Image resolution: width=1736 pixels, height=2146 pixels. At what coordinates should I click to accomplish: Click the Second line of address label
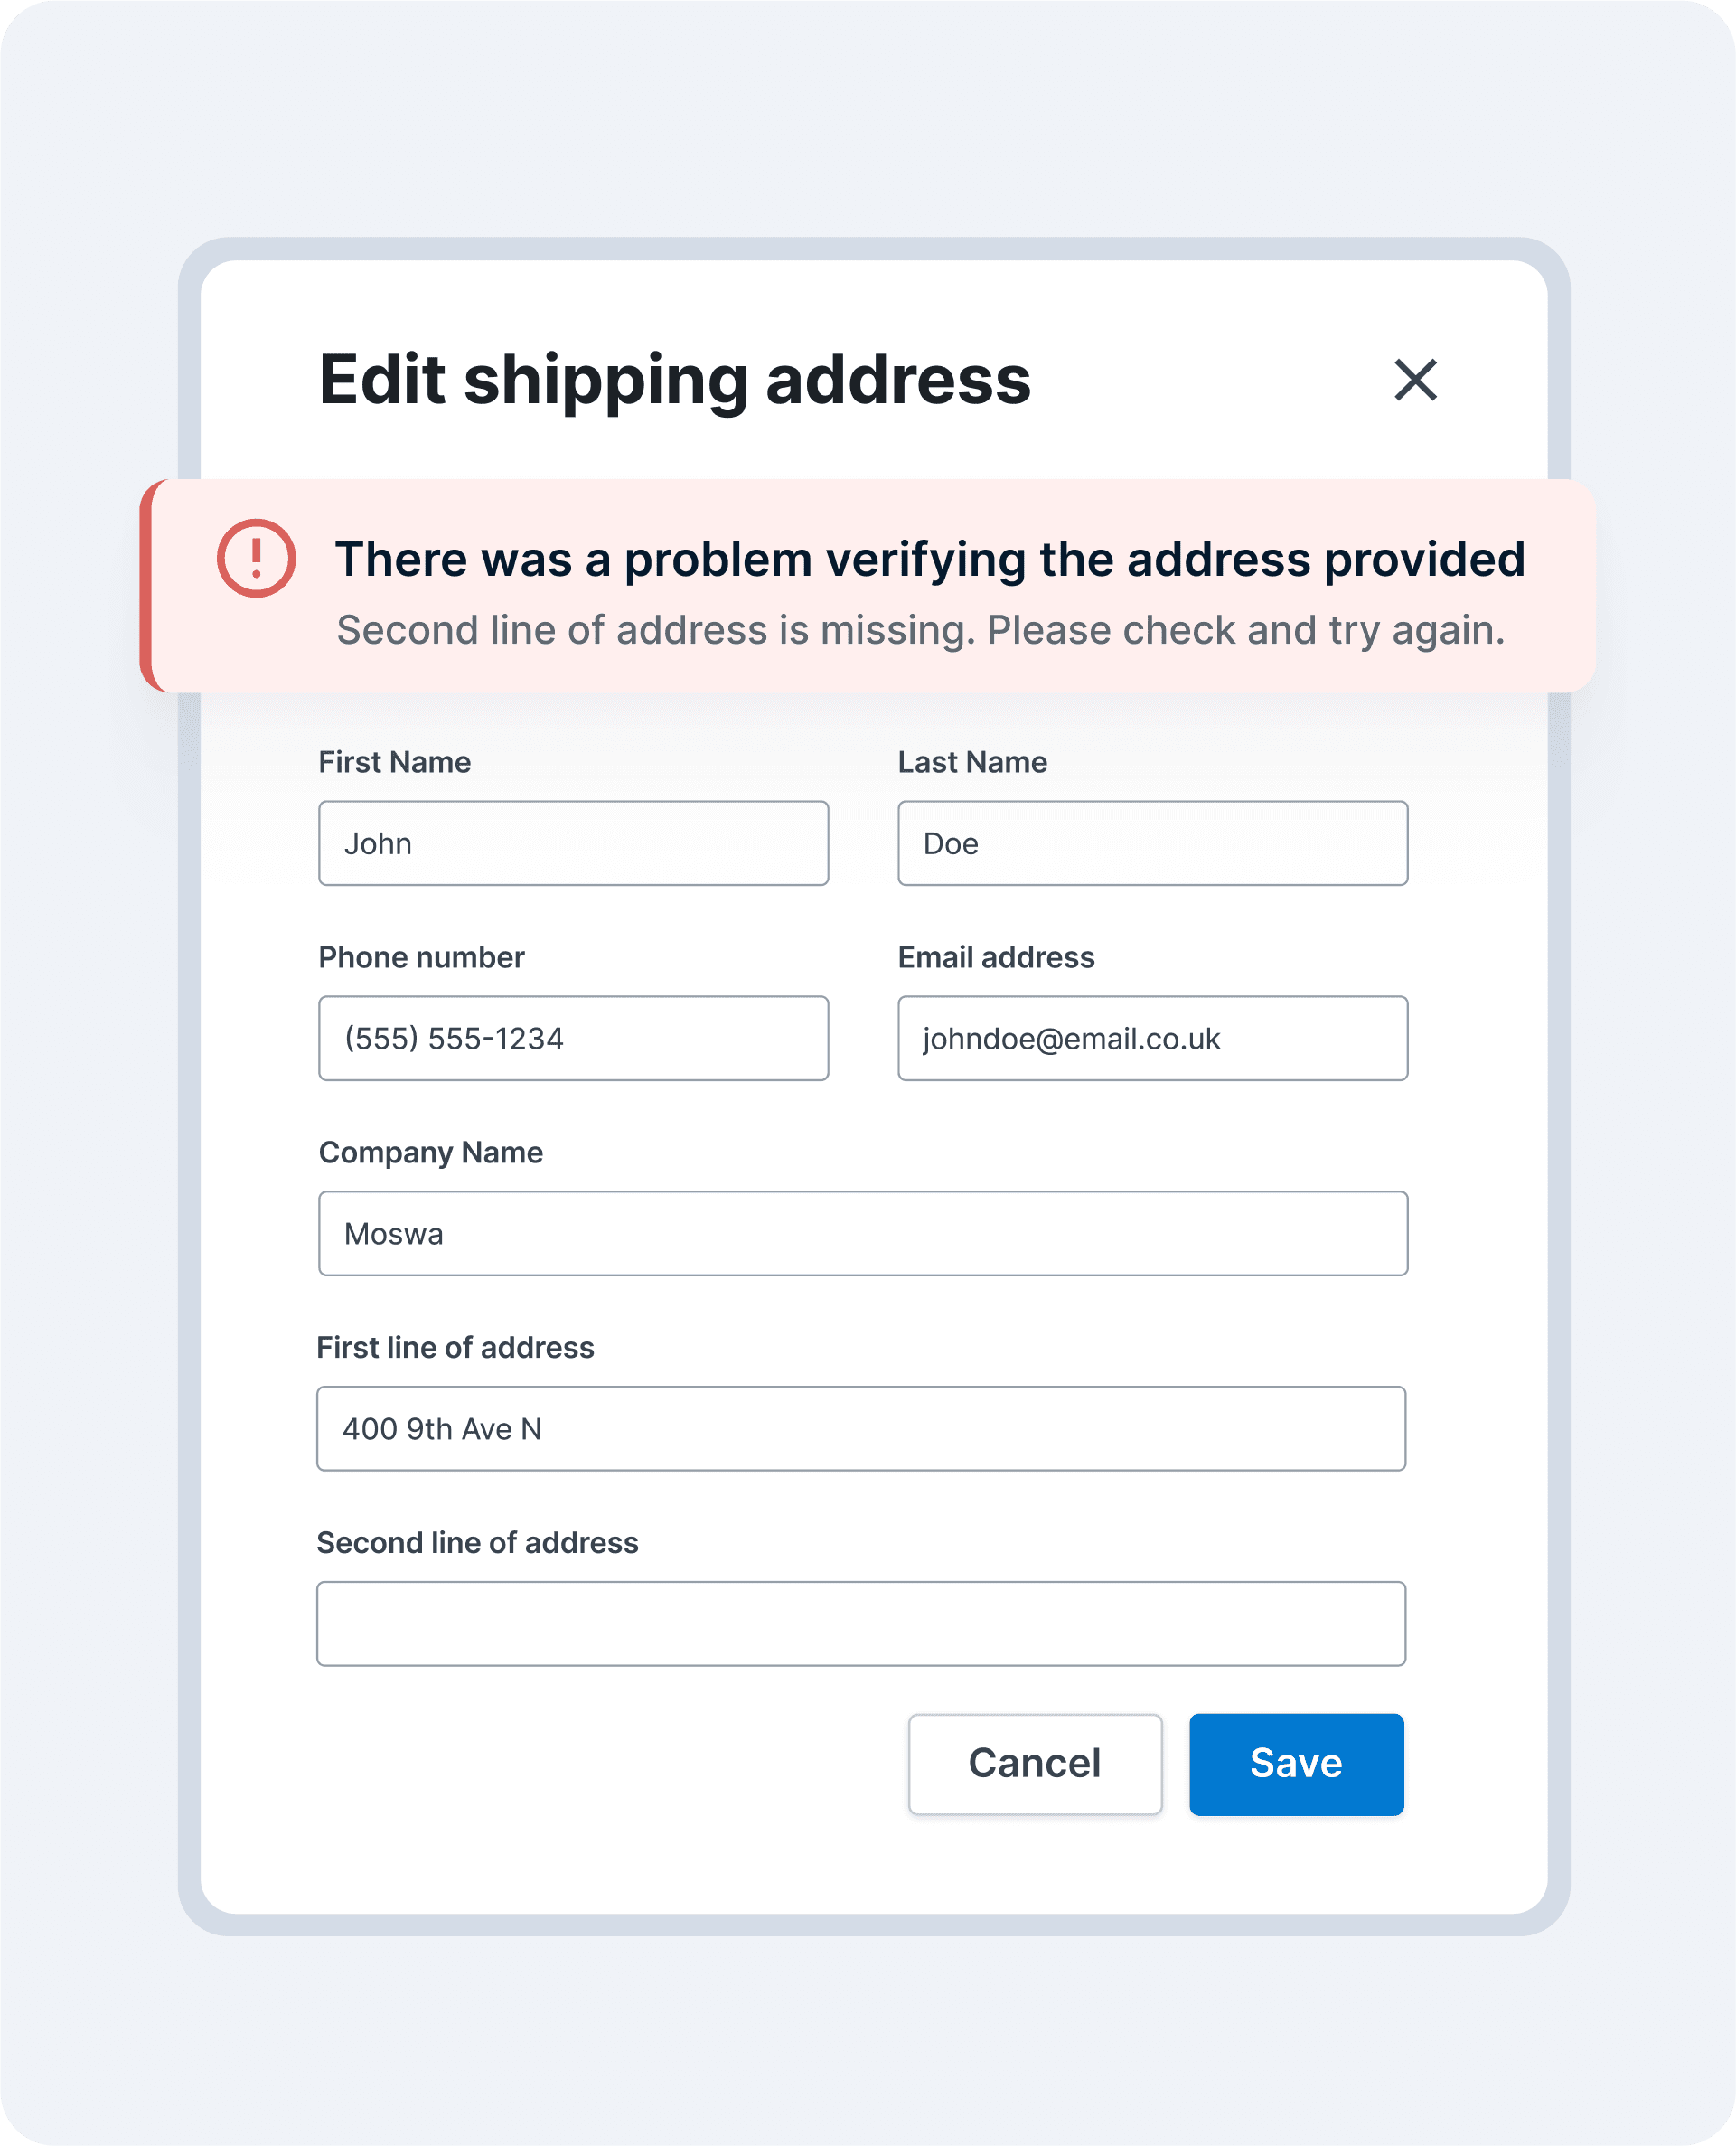click(x=477, y=1543)
